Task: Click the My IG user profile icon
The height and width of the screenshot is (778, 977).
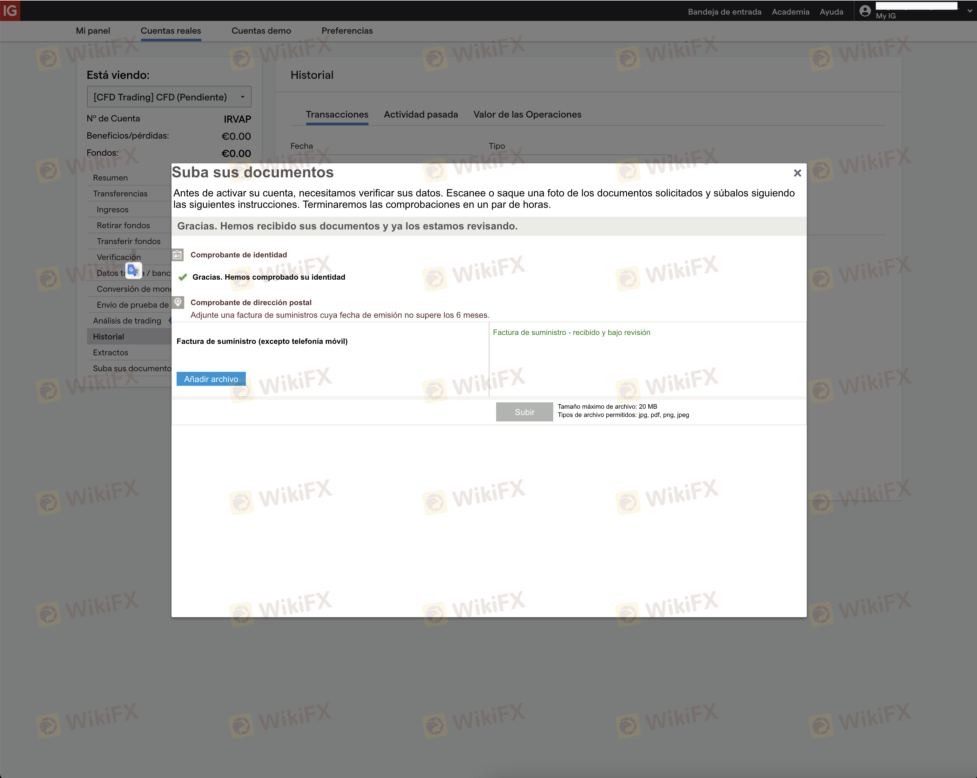Action: coord(865,11)
